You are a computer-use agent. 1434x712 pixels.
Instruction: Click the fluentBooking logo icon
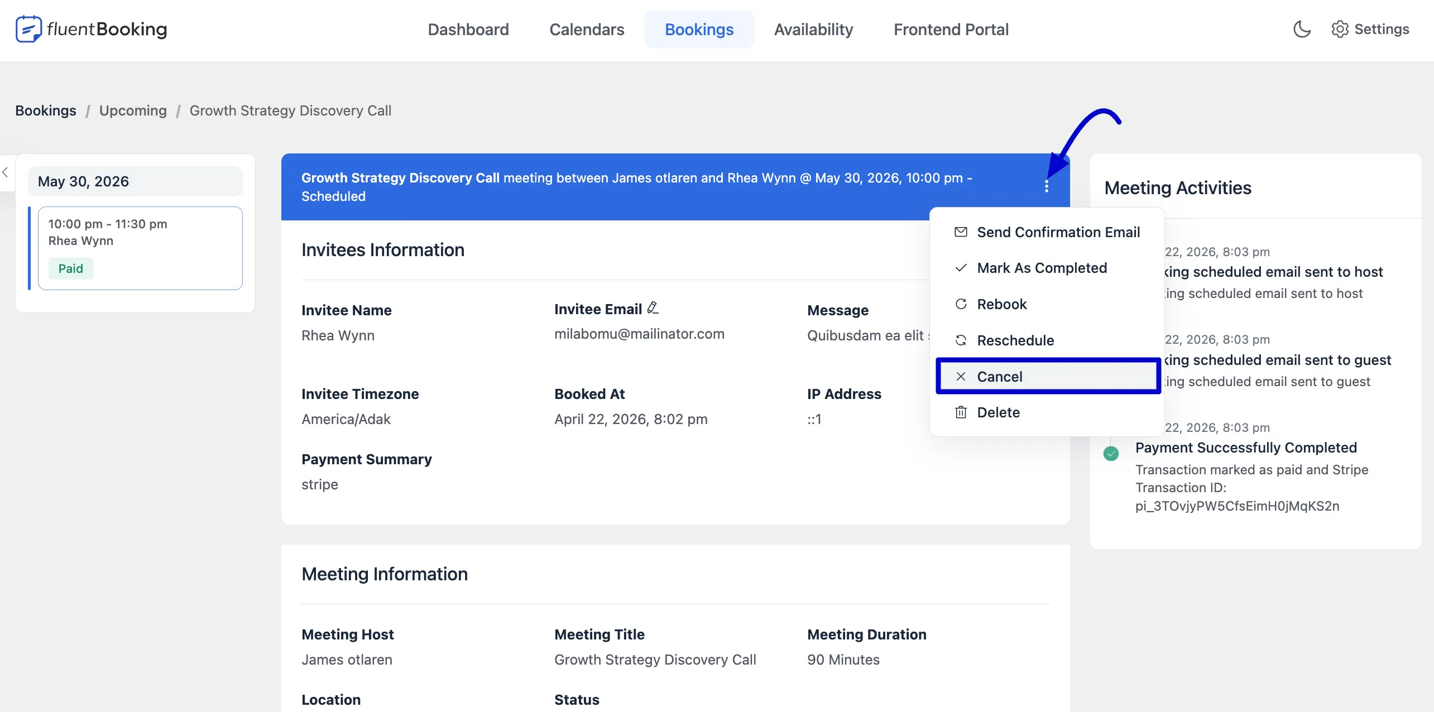28,29
